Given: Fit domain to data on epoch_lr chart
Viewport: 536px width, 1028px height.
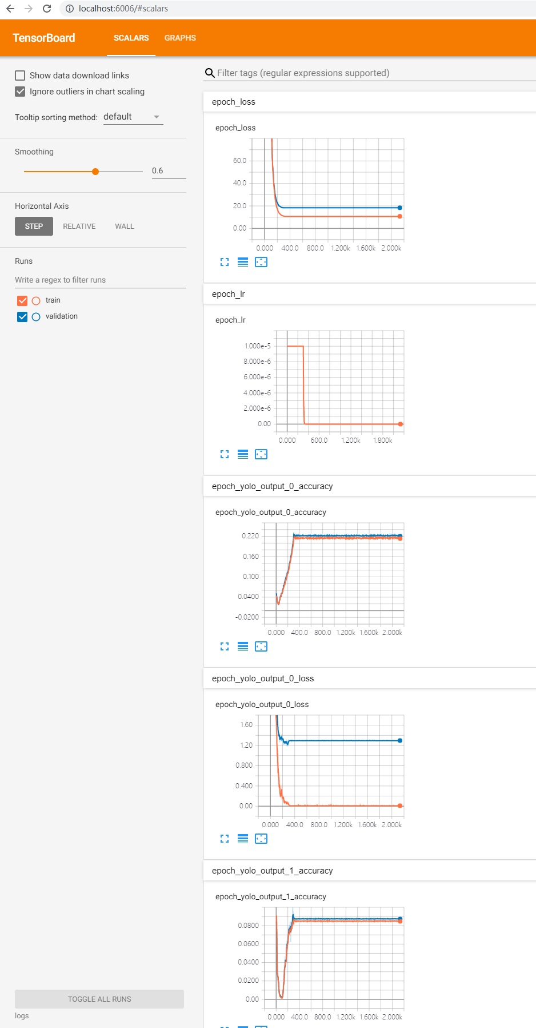Looking at the screenshot, I should [261, 454].
